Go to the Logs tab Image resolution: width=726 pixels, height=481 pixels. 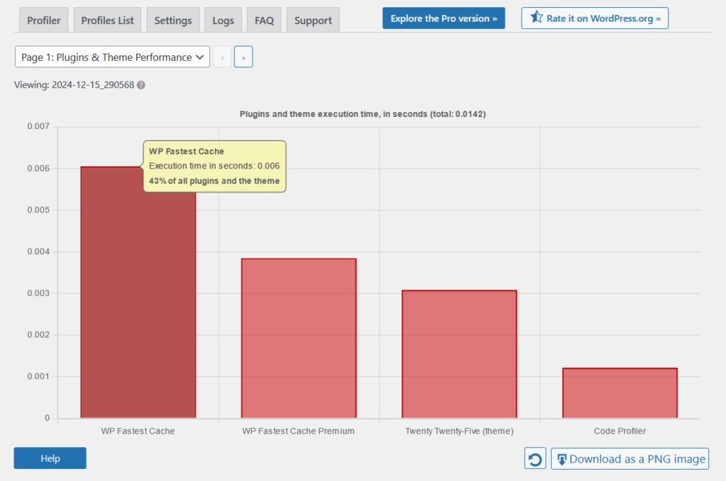click(x=223, y=21)
